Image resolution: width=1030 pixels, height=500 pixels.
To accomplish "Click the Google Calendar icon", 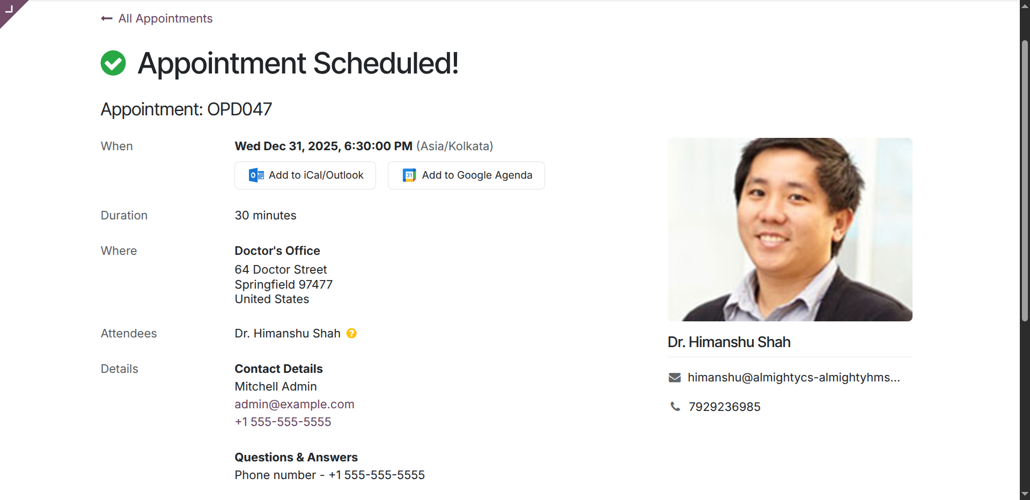I will pyautogui.click(x=409, y=175).
